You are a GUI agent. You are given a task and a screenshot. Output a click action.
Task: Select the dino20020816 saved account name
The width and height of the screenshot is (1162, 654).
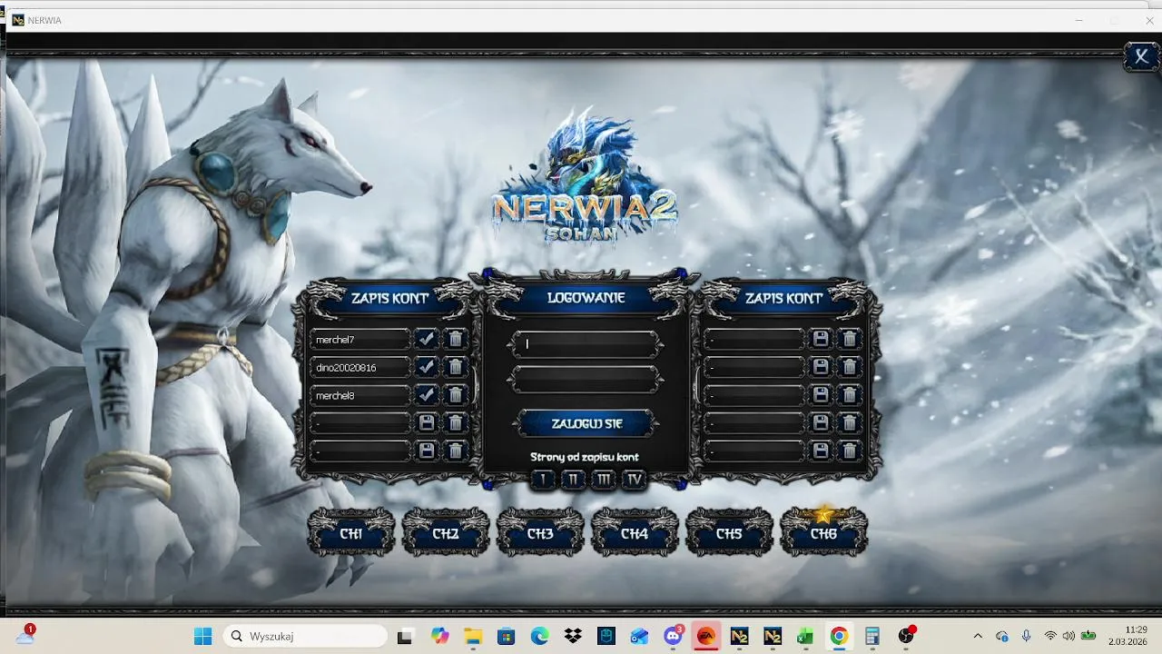(x=360, y=368)
